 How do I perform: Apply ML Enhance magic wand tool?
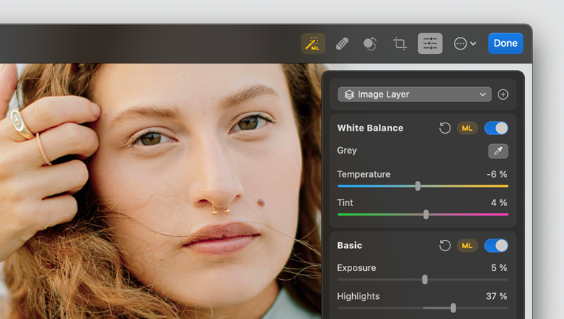pos(313,44)
